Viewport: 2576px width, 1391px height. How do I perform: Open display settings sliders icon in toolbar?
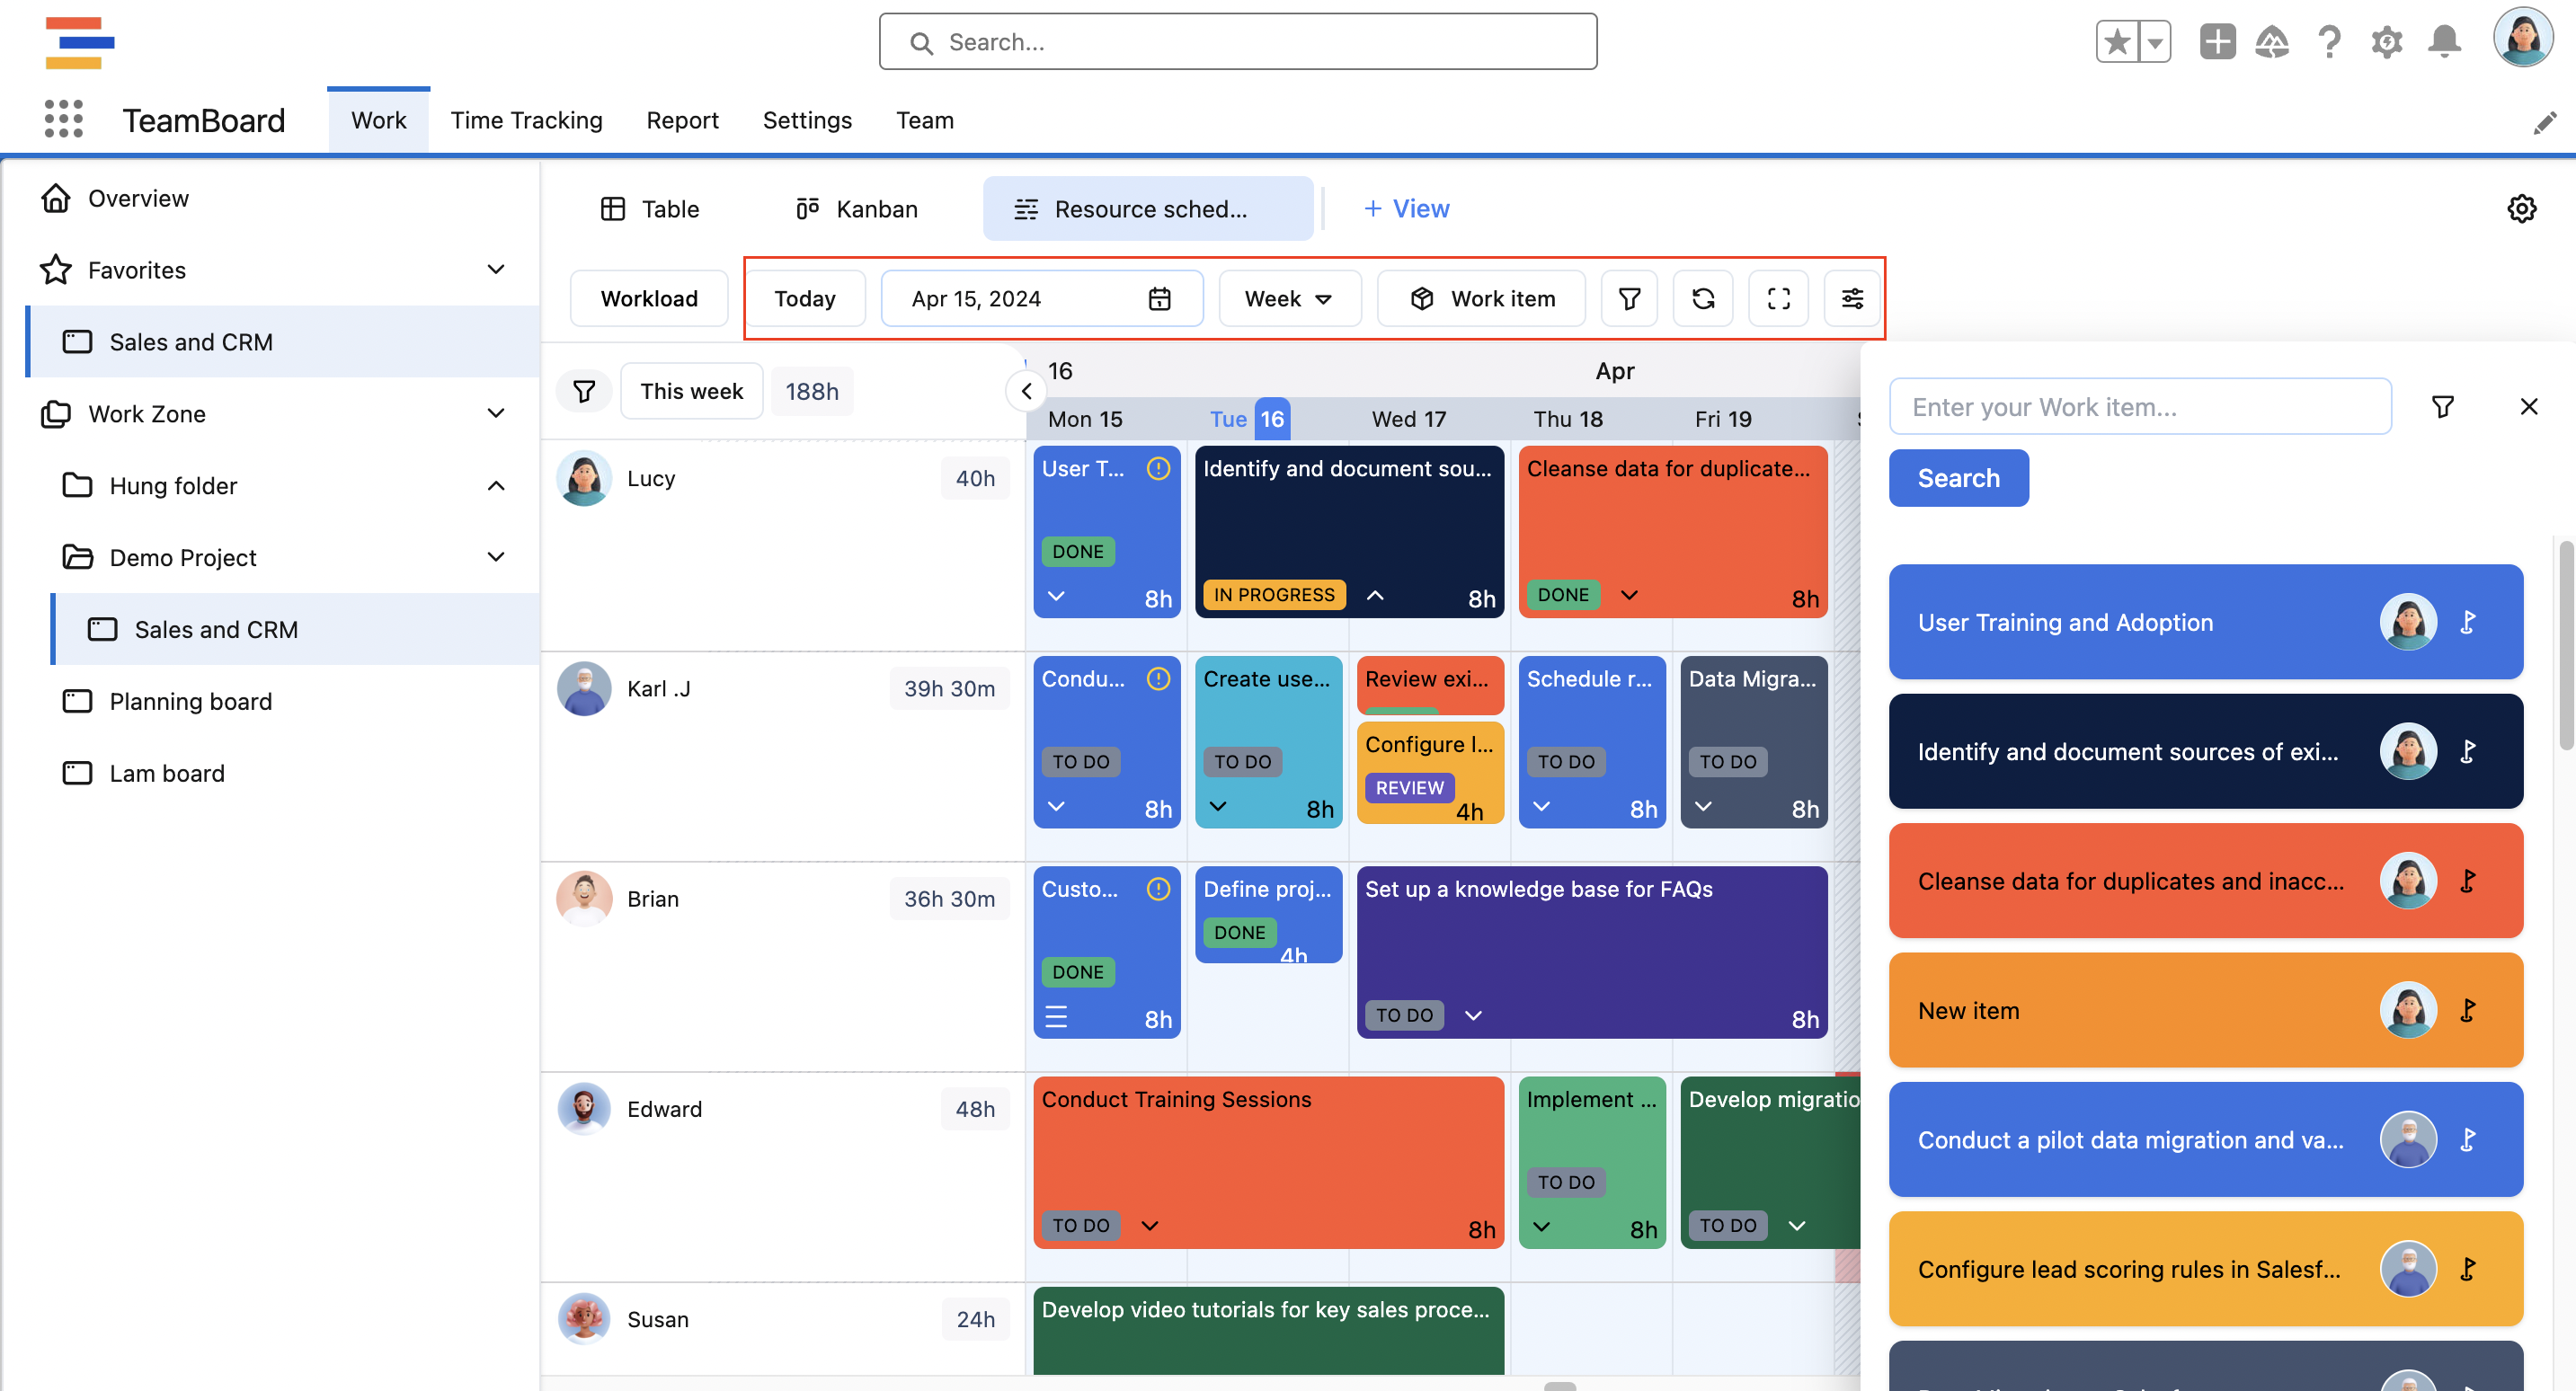[1852, 298]
